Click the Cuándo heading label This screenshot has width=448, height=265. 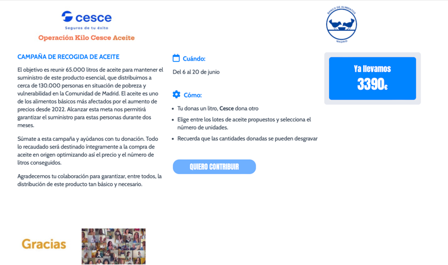click(194, 59)
